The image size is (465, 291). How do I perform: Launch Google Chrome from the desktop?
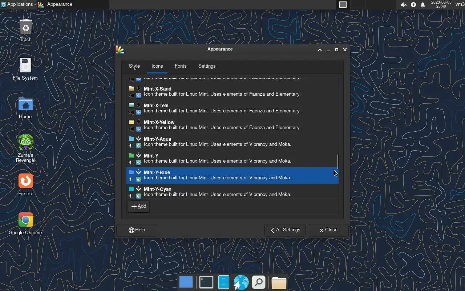coord(25,220)
